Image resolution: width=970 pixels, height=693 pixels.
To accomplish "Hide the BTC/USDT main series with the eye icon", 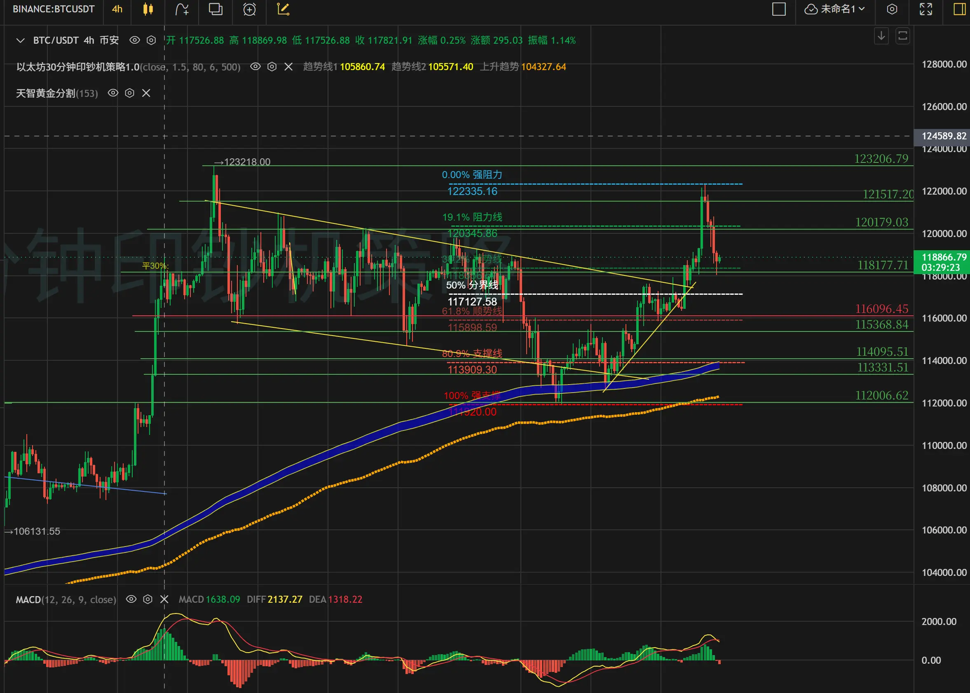I will click(135, 40).
